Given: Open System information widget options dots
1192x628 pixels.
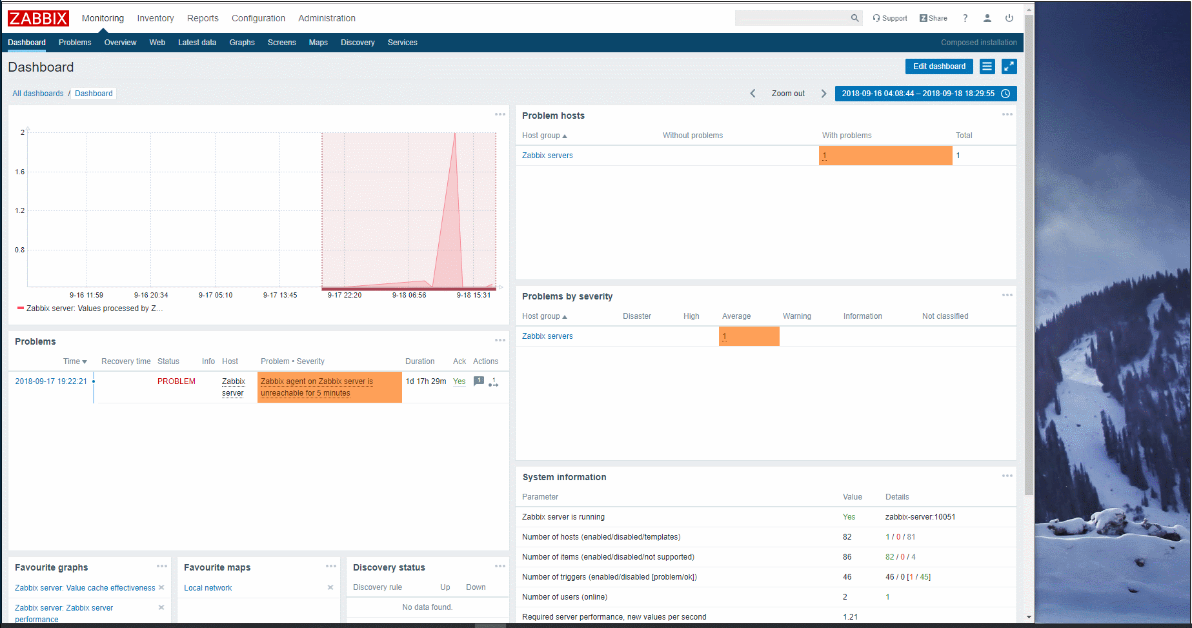Looking at the screenshot, I should point(1007,476).
